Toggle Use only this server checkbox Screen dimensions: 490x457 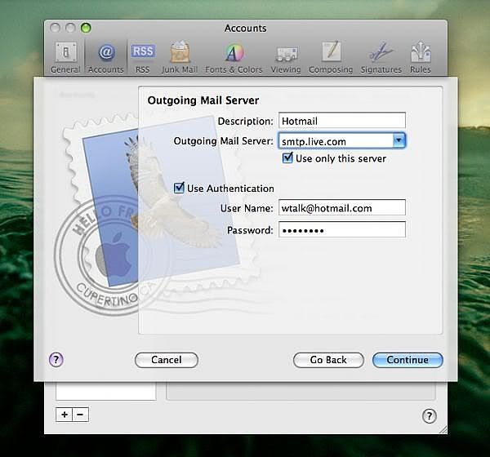pyautogui.click(x=287, y=158)
